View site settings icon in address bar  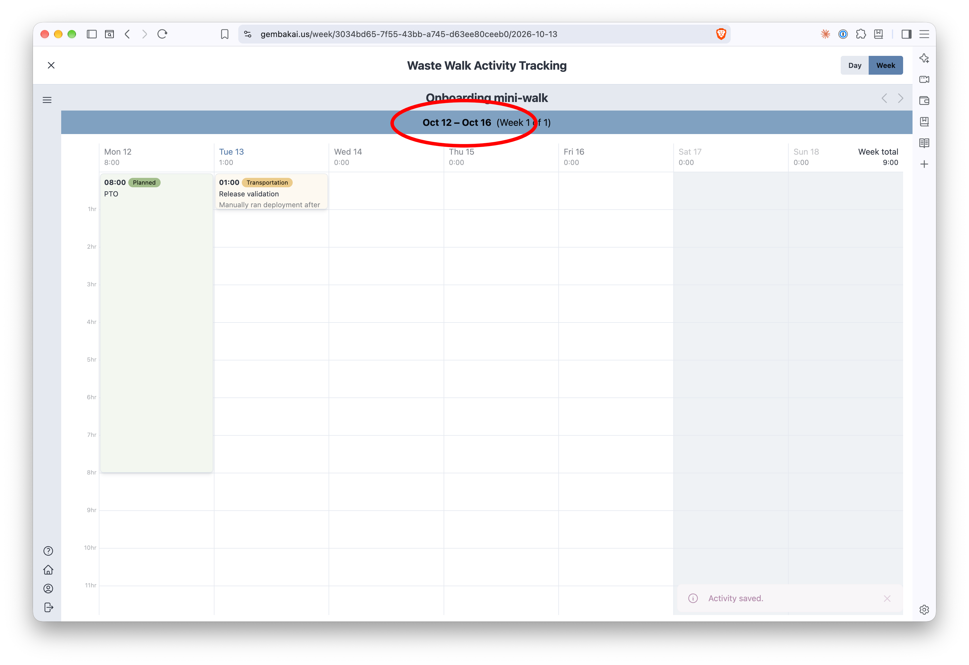coord(248,34)
